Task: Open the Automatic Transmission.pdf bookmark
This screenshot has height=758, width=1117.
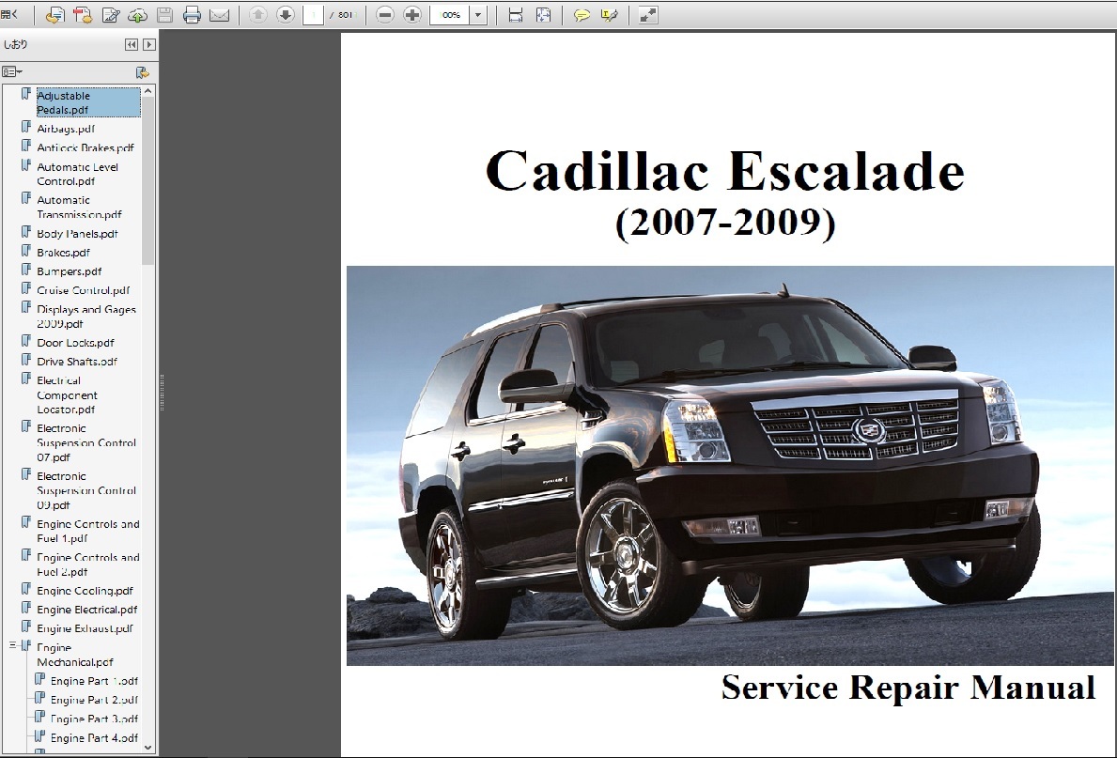Action: 79,208
